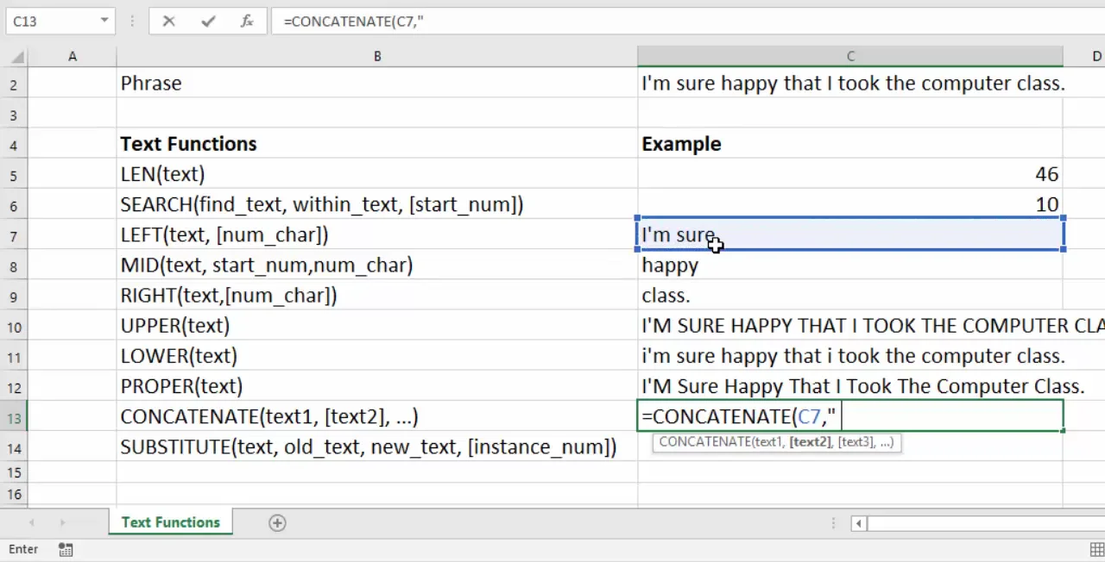Open Insert Function via the fx icon
The height and width of the screenshot is (562, 1105).
pyautogui.click(x=247, y=22)
